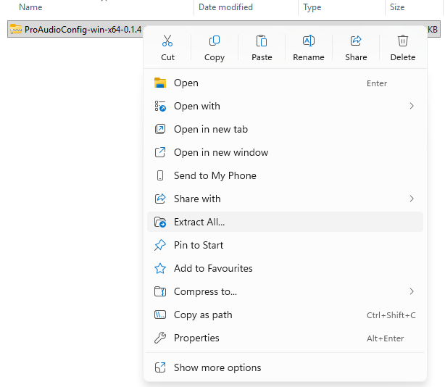Select Add to Favourites
This screenshot has width=445, height=387.
pyautogui.click(x=285, y=268)
